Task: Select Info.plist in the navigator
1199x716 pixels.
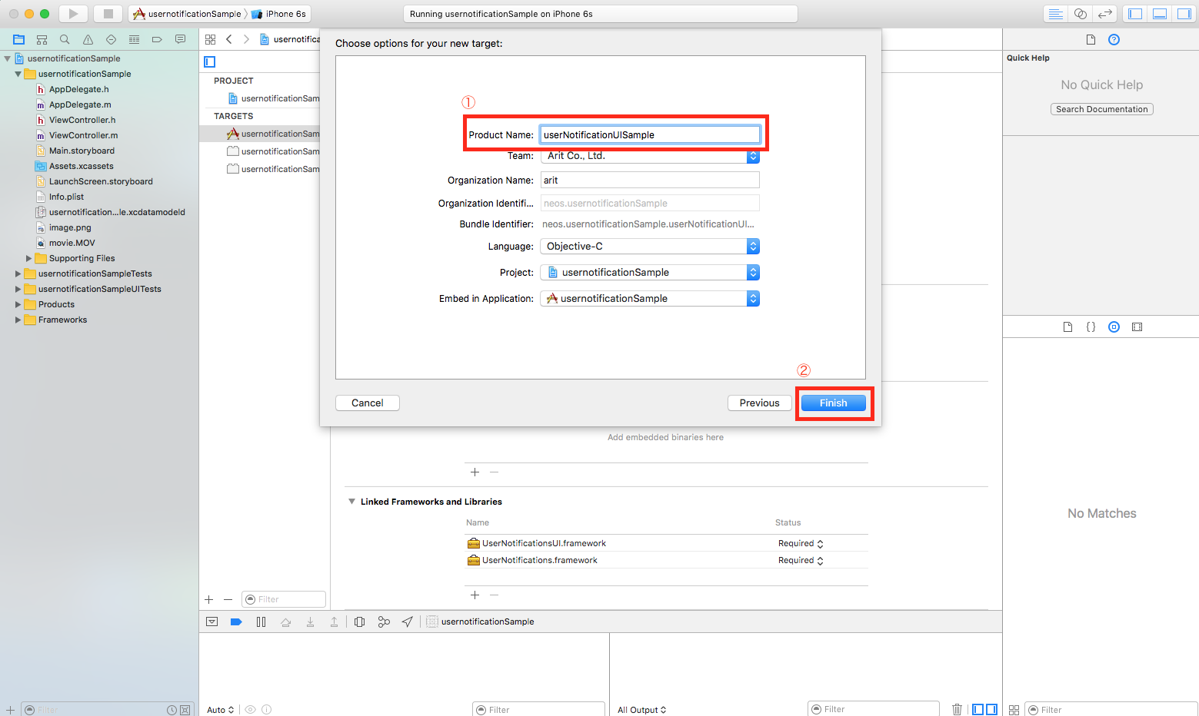Action: tap(66, 197)
